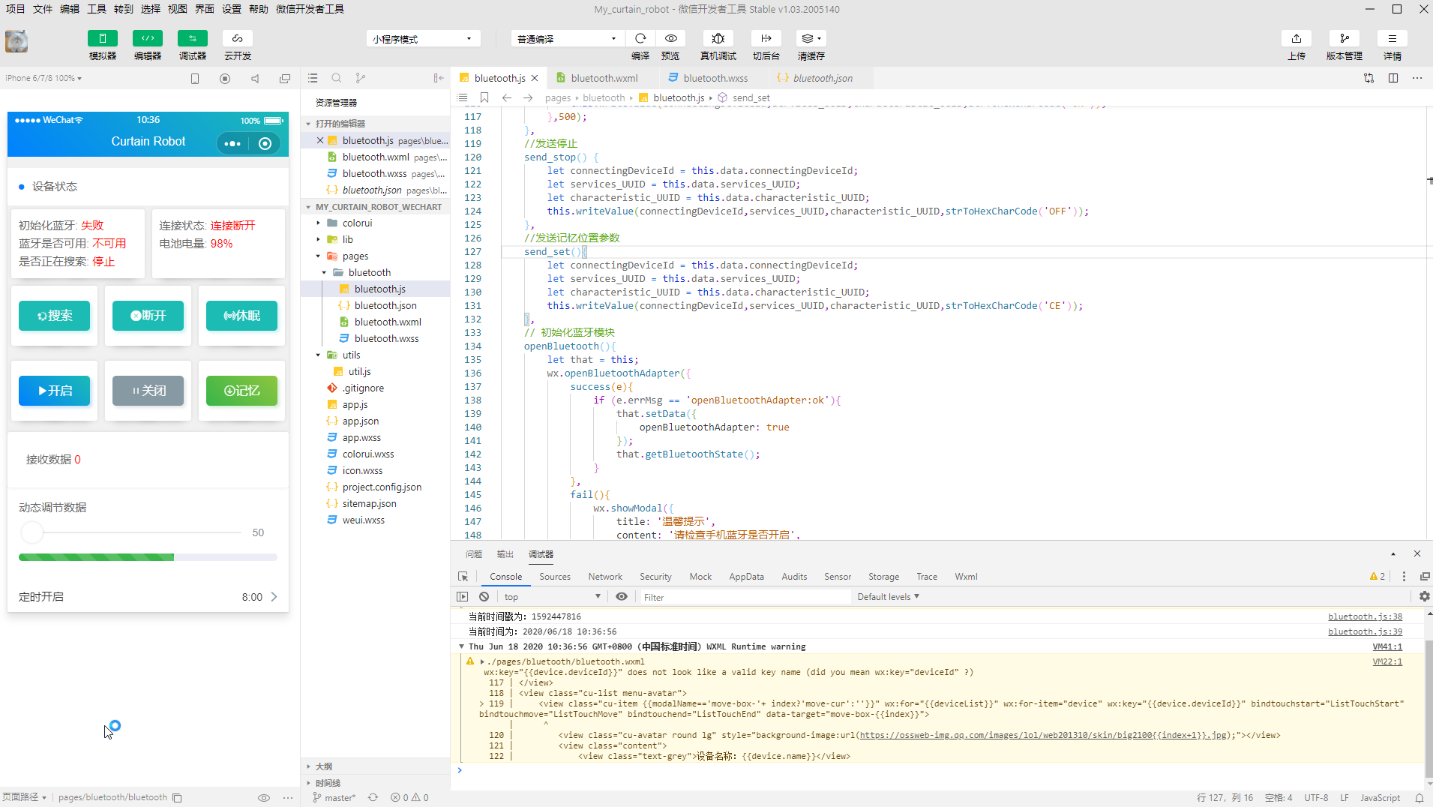
Task: Click the 断开 disconnect button in simulator
Action: click(x=148, y=316)
